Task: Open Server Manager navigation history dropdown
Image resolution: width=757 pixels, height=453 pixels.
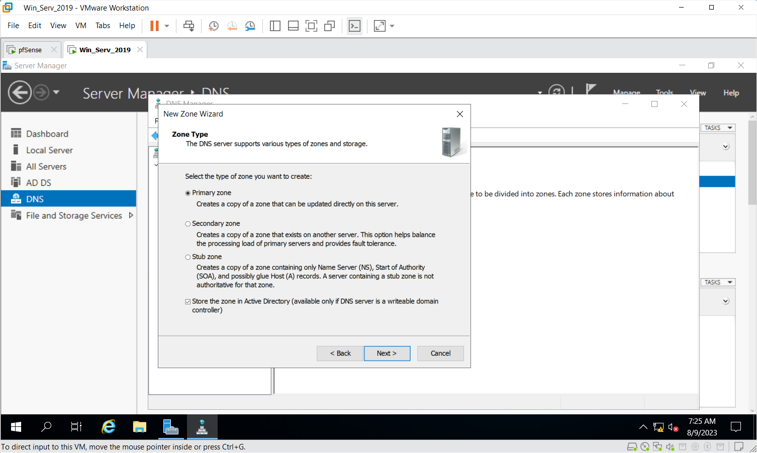Action: (56, 92)
